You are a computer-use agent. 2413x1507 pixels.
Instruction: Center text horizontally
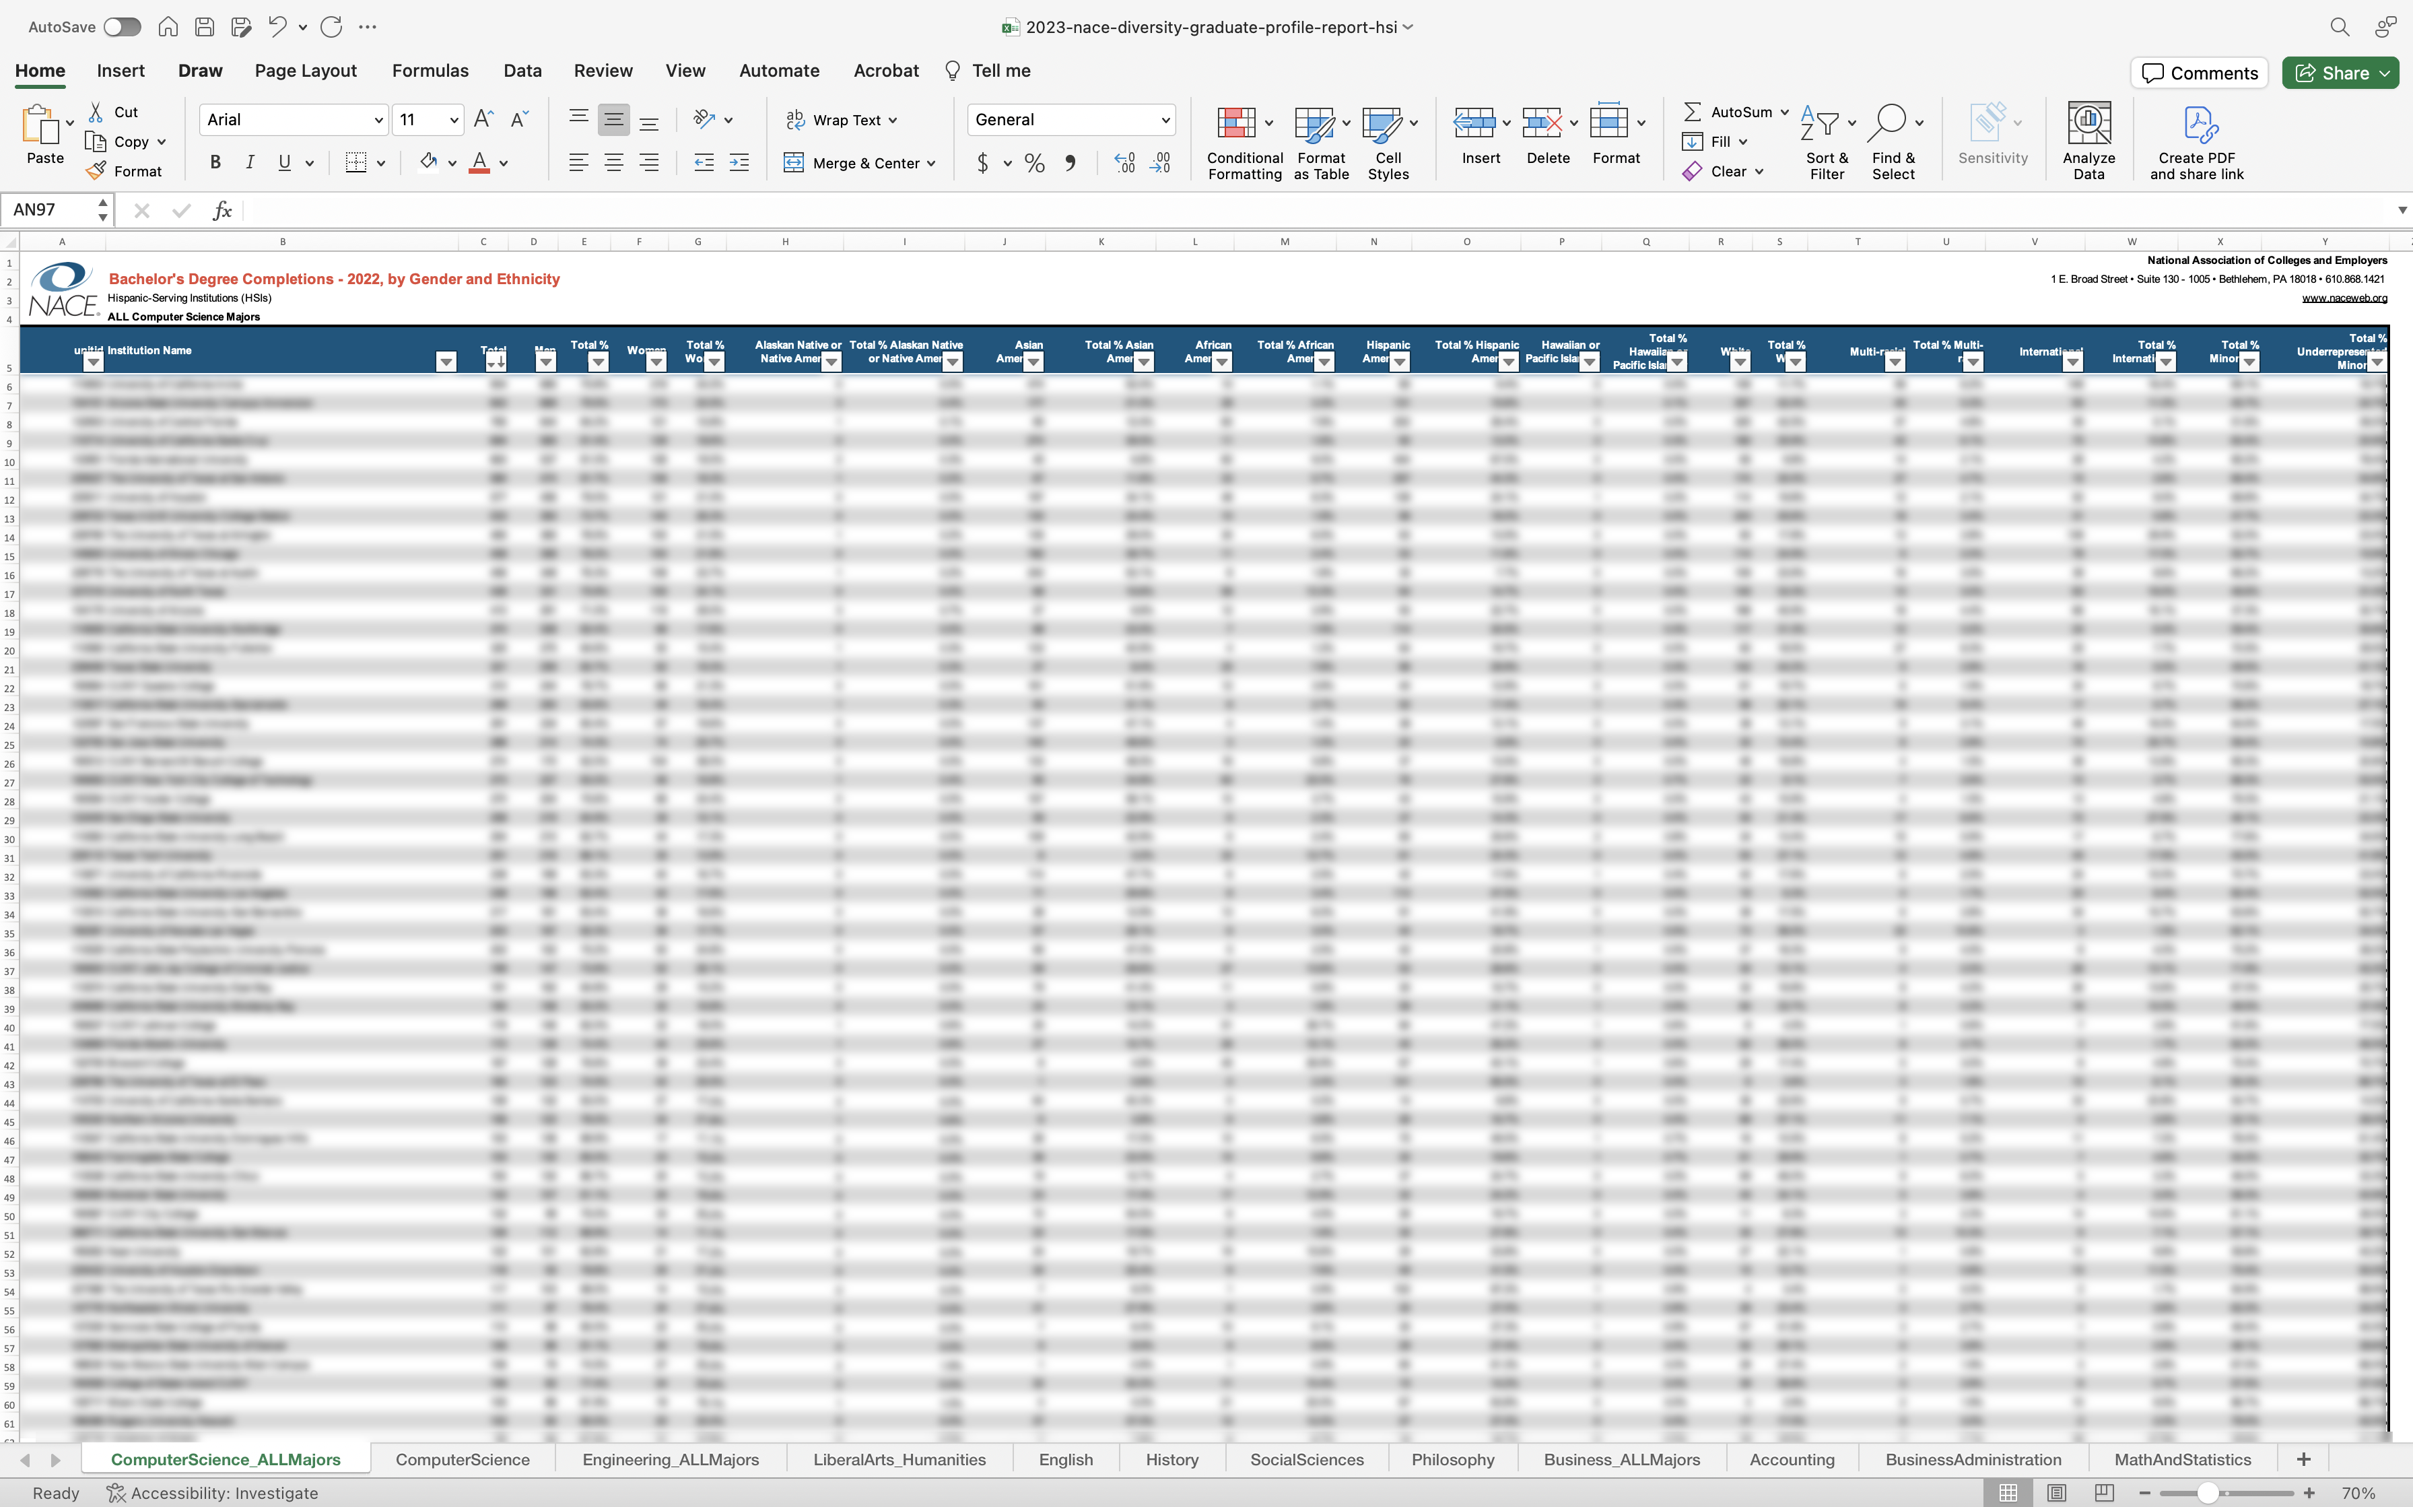pos(614,162)
